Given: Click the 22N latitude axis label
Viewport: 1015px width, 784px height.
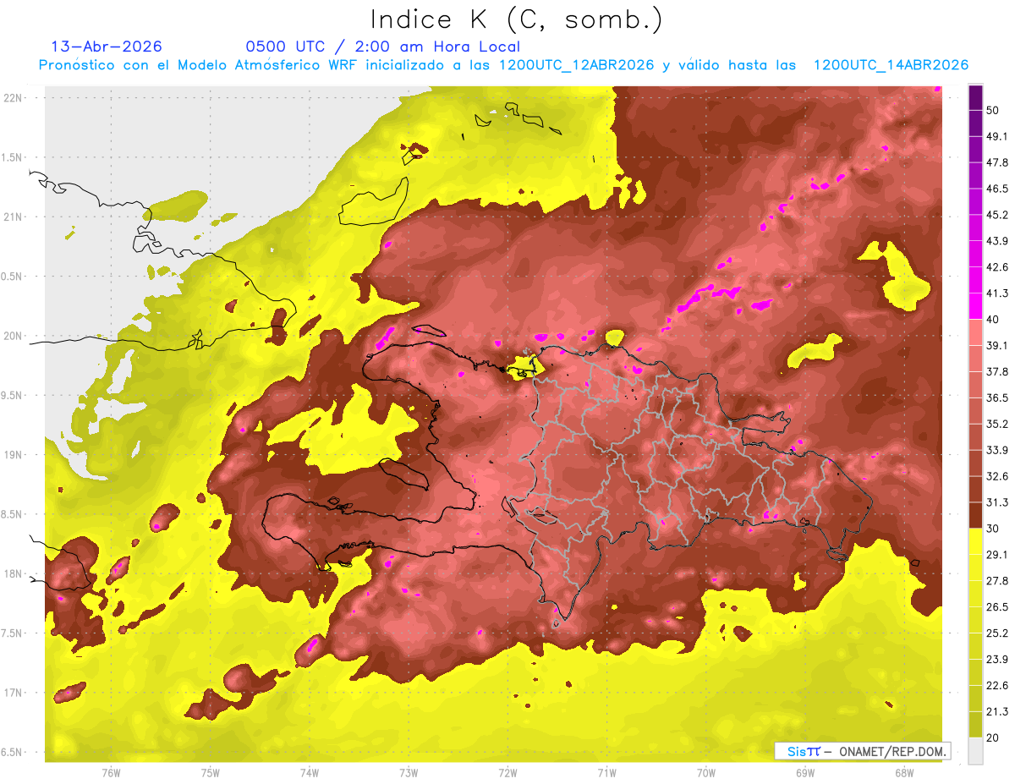Looking at the screenshot, I should (14, 97).
